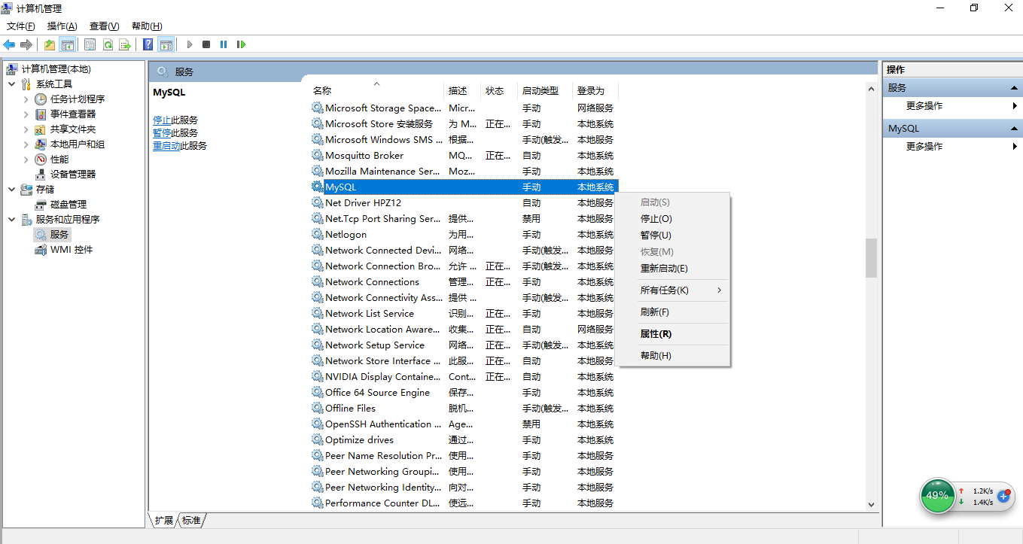This screenshot has width=1023, height=544.
Task: Choose 停止(O) in the context menu
Action: (x=672, y=219)
